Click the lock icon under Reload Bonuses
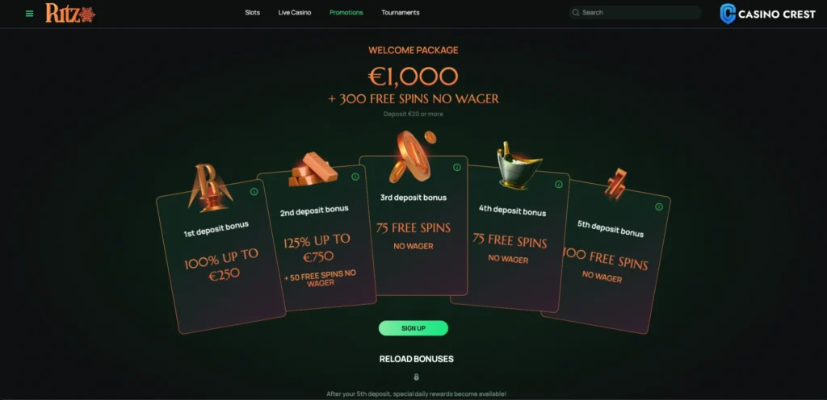This screenshot has height=400, width=827. pos(416,377)
